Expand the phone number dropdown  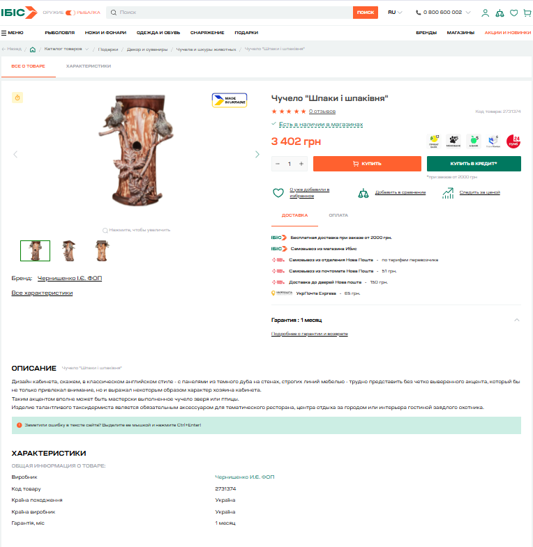click(468, 13)
